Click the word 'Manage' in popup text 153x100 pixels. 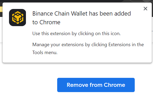(x=41, y=45)
